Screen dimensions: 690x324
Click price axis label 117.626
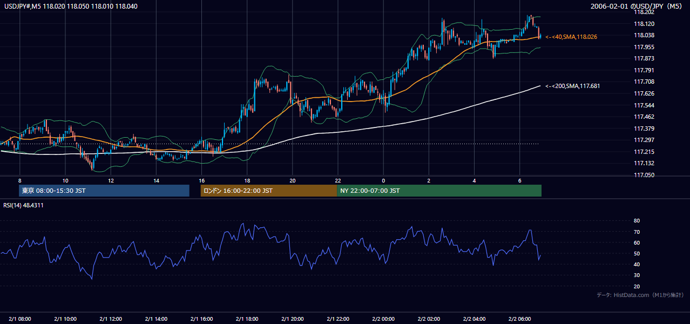click(645, 93)
